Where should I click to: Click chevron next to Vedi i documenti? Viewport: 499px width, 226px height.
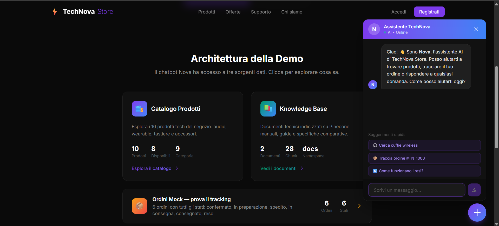click(302, 168)
